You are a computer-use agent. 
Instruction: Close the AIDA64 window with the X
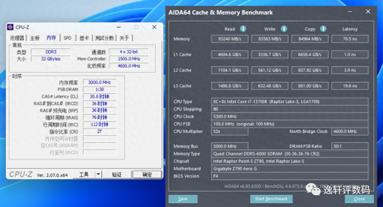pyautogui.click(x=368, y=12)
